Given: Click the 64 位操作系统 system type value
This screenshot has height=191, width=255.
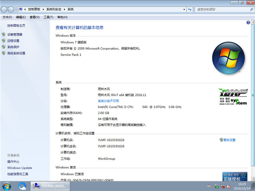Looking at the screenshot, I should pyautogui.click(x=108, y=119).
